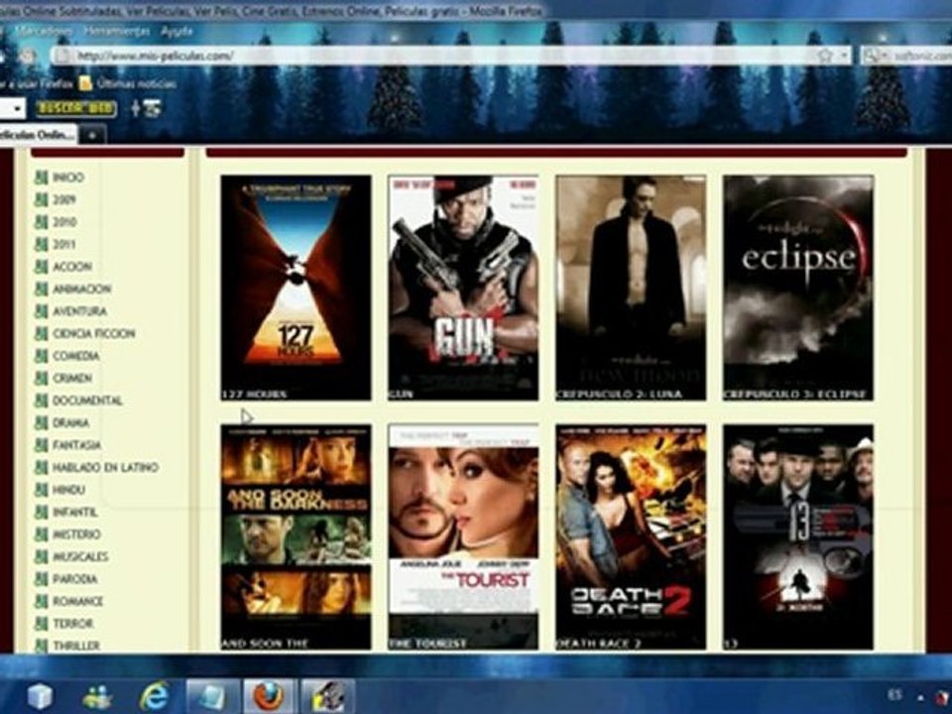
Task: Open the DOCUMENTAL category
Action: click(87, 401)
